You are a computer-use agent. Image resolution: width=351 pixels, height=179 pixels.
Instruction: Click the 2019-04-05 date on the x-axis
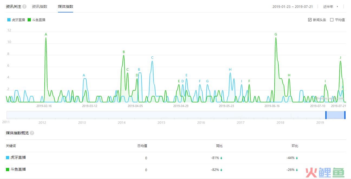(135, 106)
